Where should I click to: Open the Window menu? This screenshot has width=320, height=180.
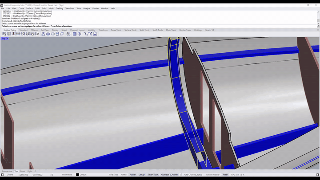104,8
